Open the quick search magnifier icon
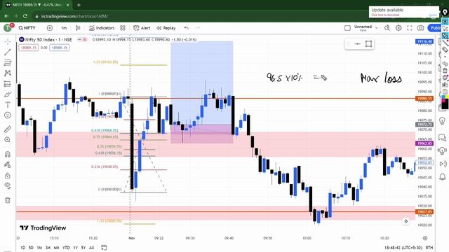The image size is (449, 252). (387, 28)
